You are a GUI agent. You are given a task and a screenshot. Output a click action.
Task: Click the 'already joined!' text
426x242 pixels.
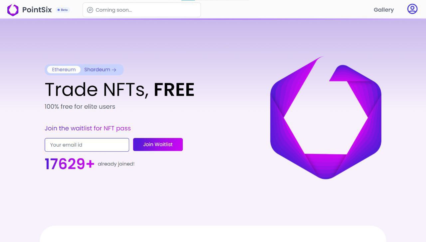(x=116, y=164)
